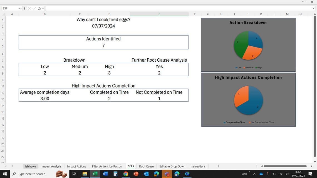Viewport: 317px width, 178px height.
Task: Expand the Links toolbar in the taskbar
Action: [249, 172]
